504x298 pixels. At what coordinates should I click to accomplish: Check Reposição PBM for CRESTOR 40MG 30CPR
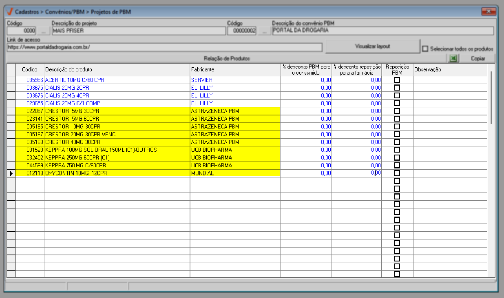397,142
